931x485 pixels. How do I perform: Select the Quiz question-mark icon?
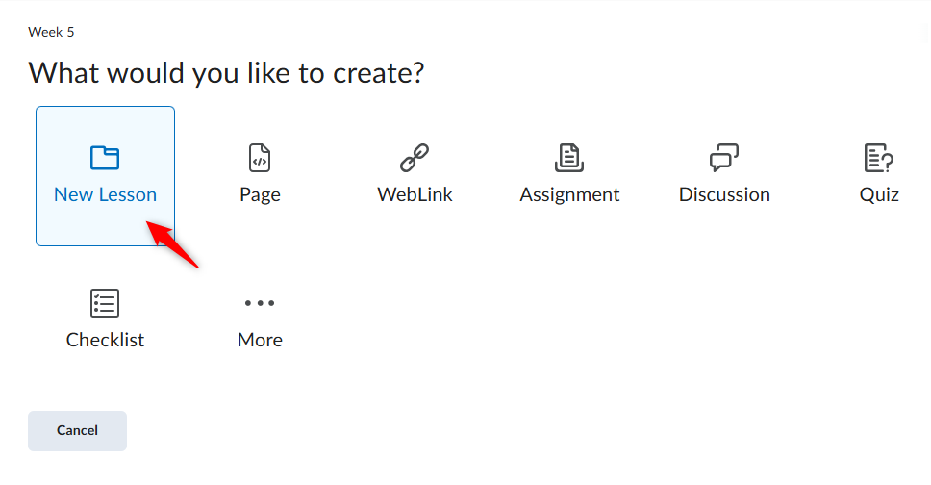pyautogui.click(x=879, y=158)
